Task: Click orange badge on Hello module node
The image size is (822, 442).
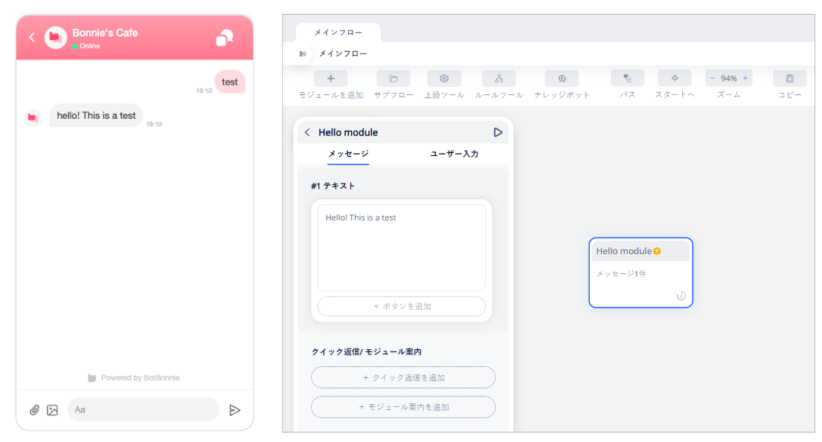Action: pyautogui.click(x=657, y=251)
